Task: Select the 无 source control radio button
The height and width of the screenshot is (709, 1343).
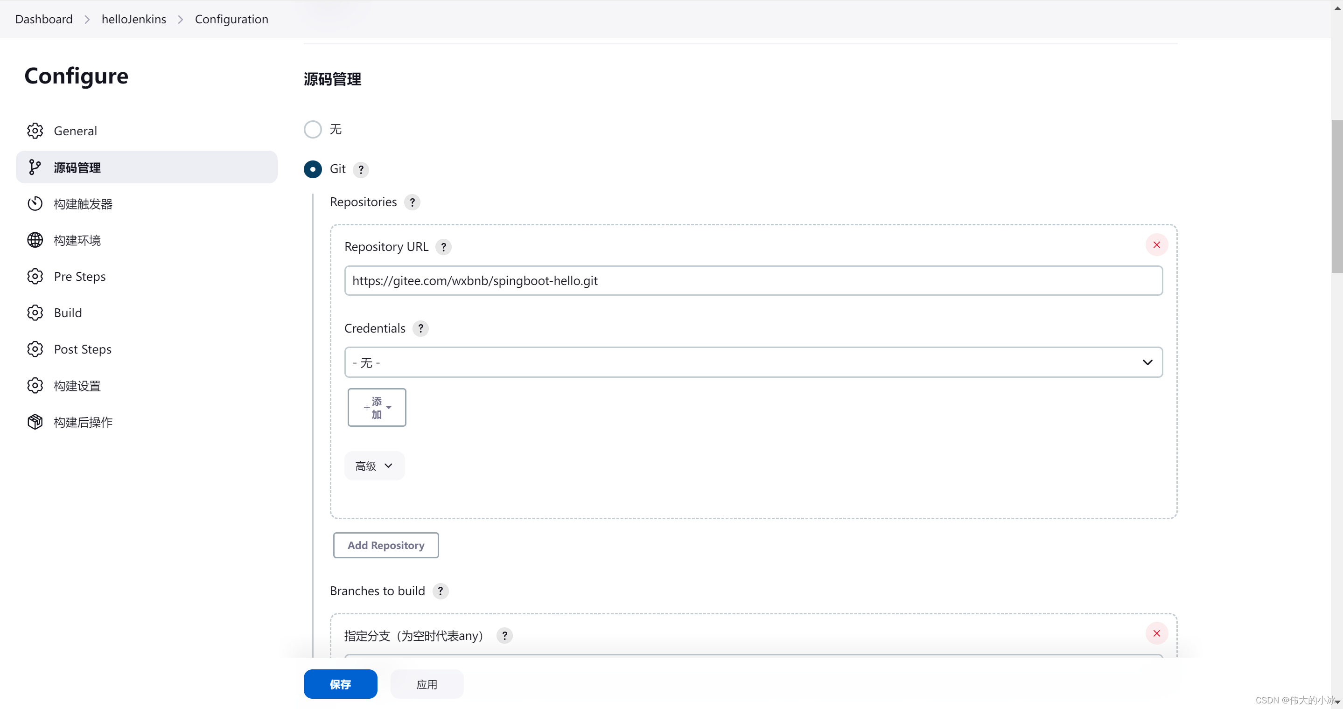Action: (312, 129)
